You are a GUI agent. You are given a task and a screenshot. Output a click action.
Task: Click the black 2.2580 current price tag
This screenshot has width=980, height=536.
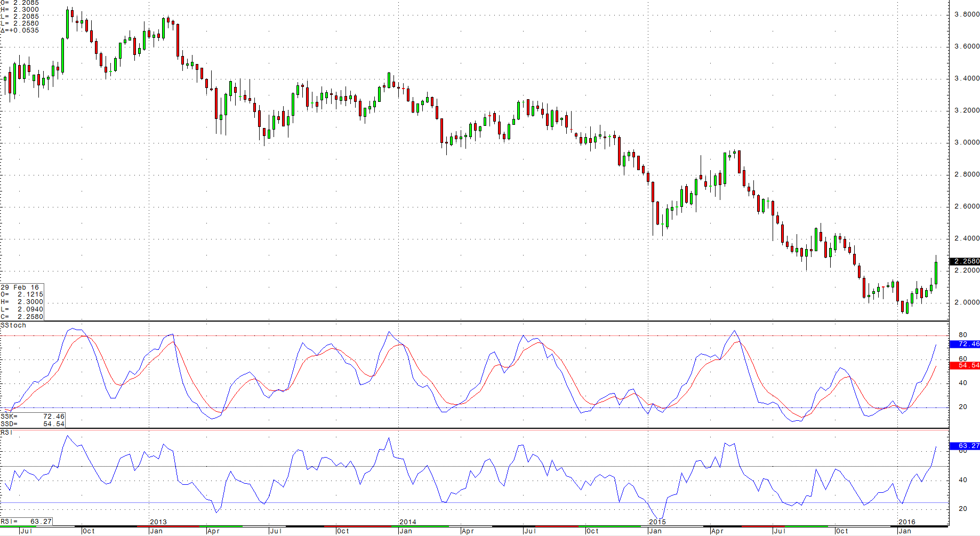pos(965,261)
